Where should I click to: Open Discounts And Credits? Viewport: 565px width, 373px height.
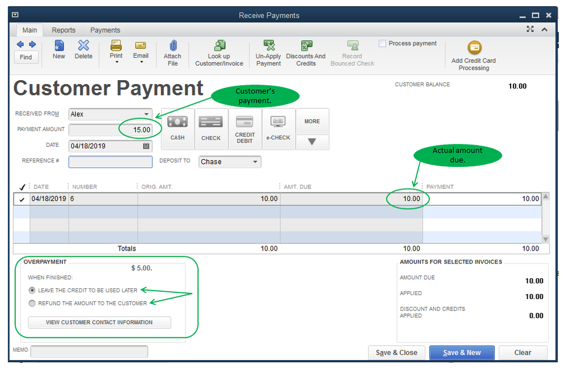305,53
